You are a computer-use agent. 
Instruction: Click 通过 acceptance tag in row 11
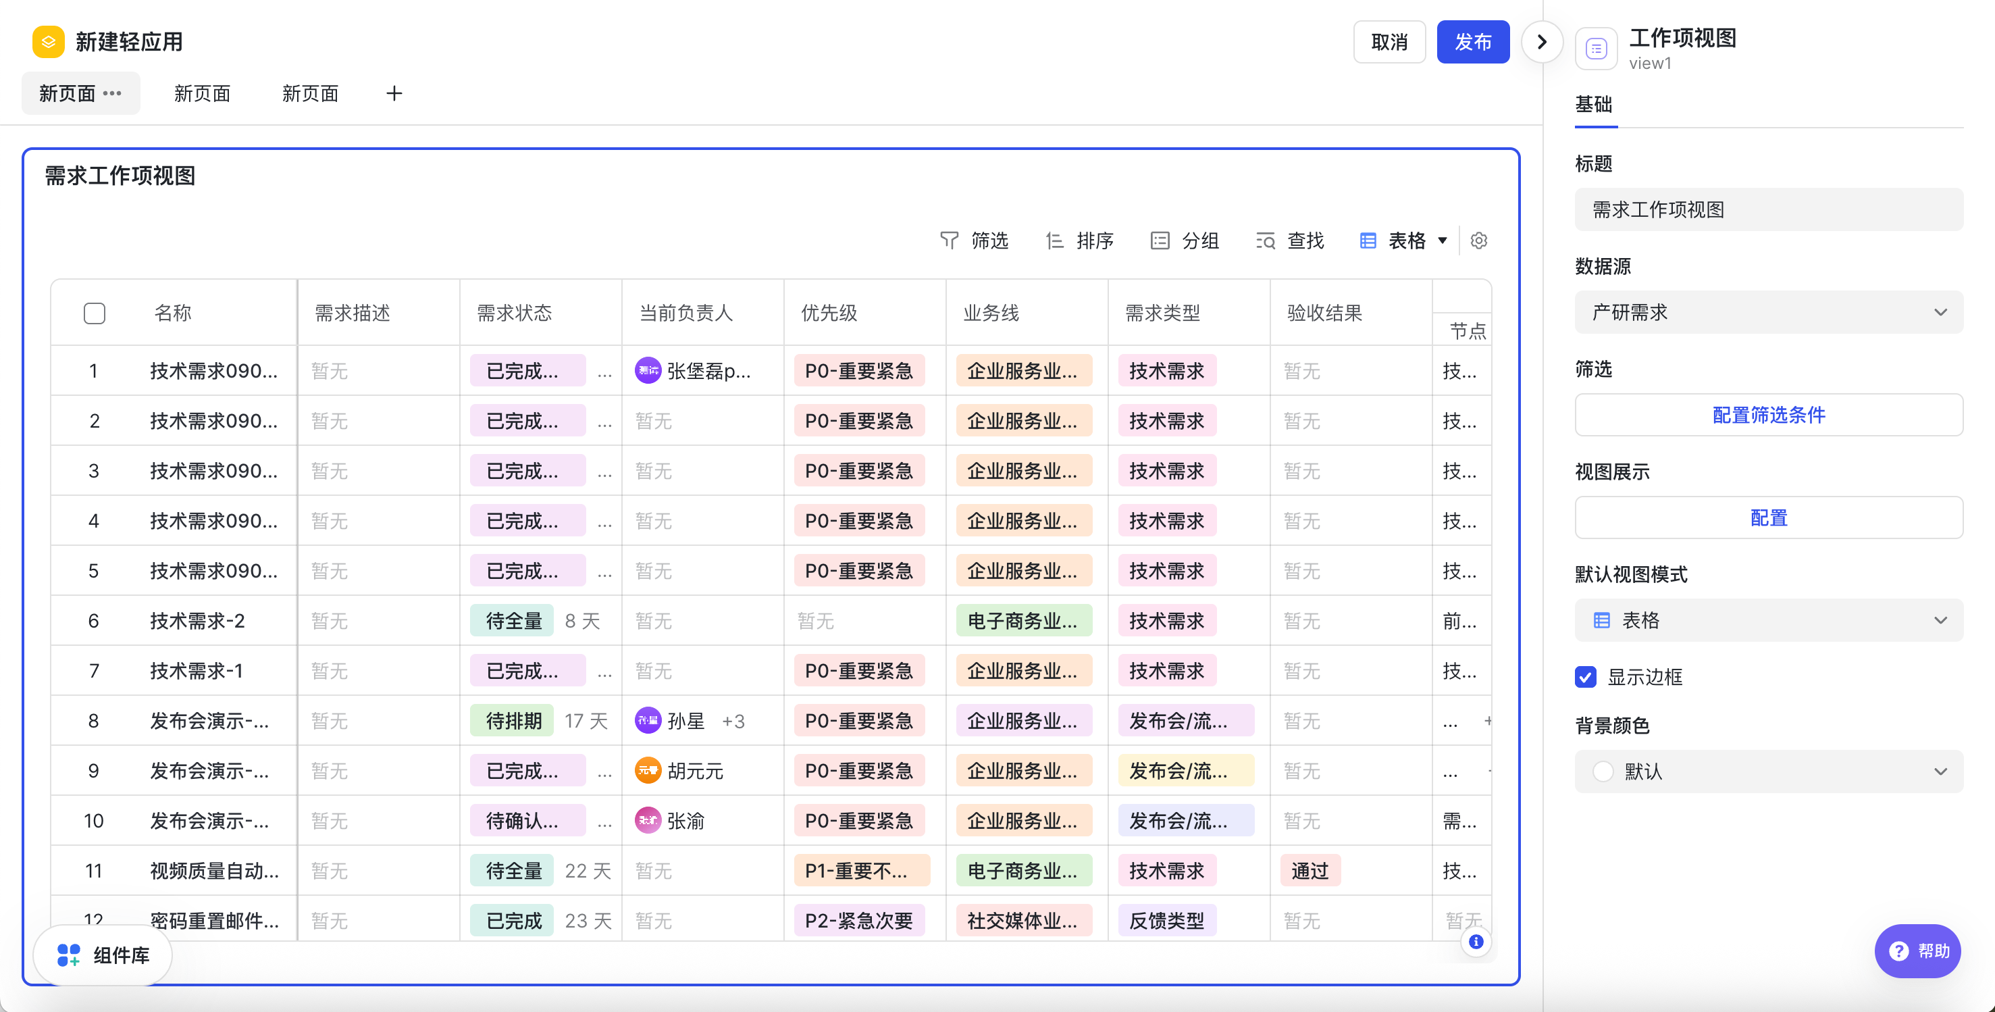[x=1310, y=871]
